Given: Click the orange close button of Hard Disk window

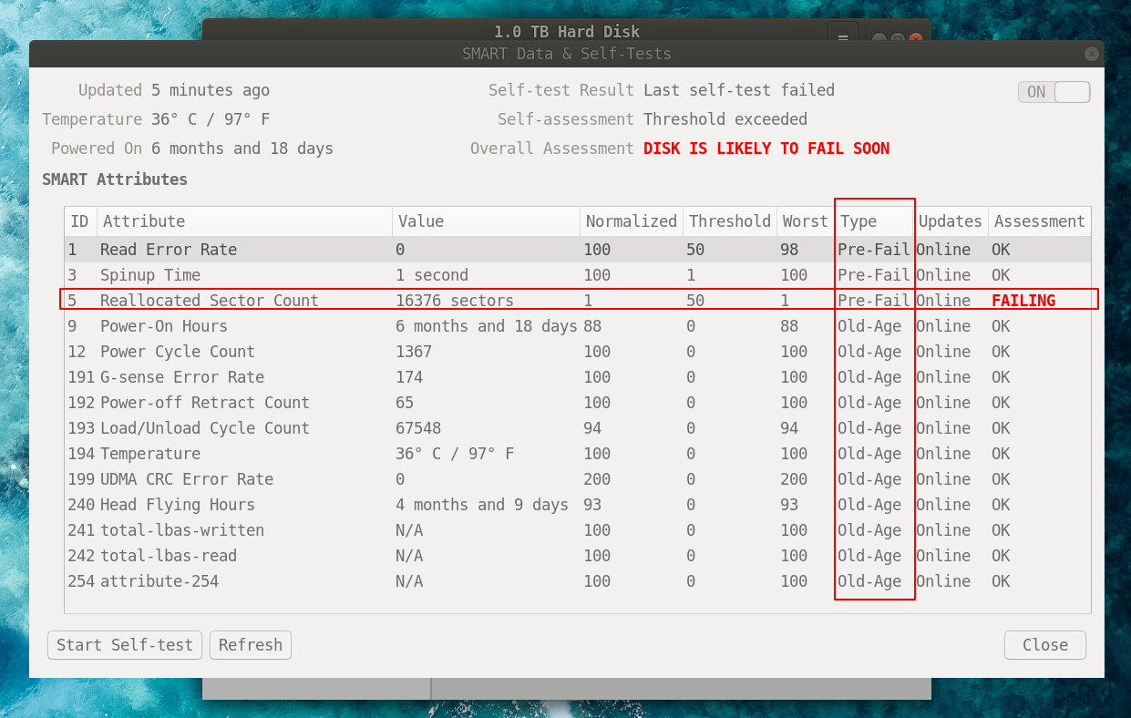Looking at the screenshot, I should coord(915,40).
